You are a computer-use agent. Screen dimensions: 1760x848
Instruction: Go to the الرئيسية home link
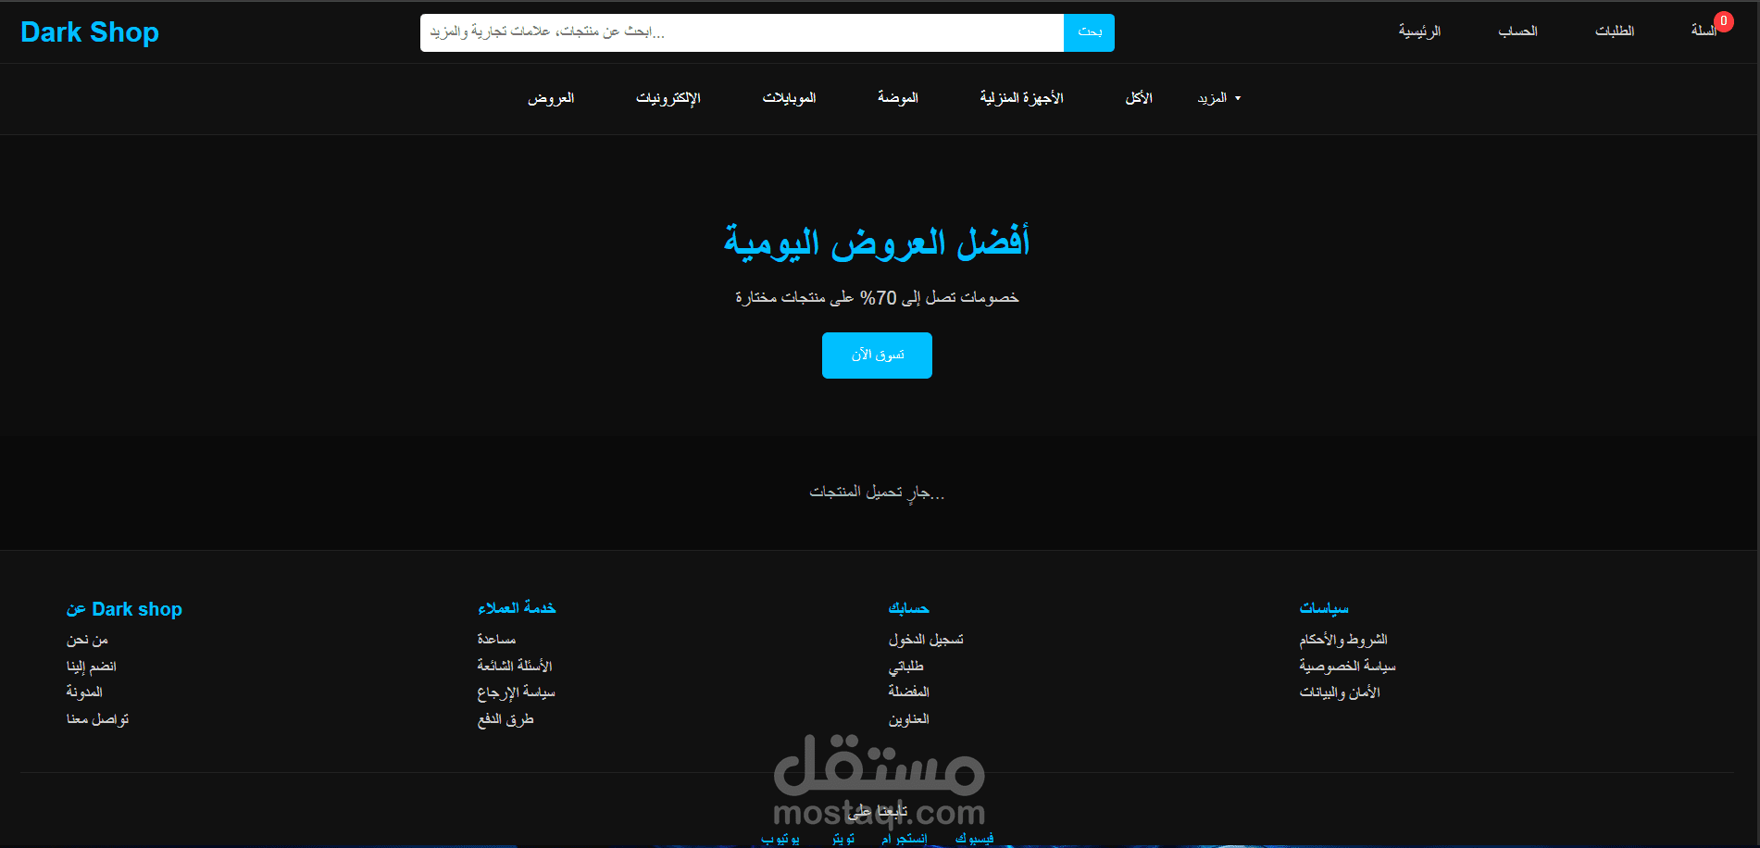1419,31
